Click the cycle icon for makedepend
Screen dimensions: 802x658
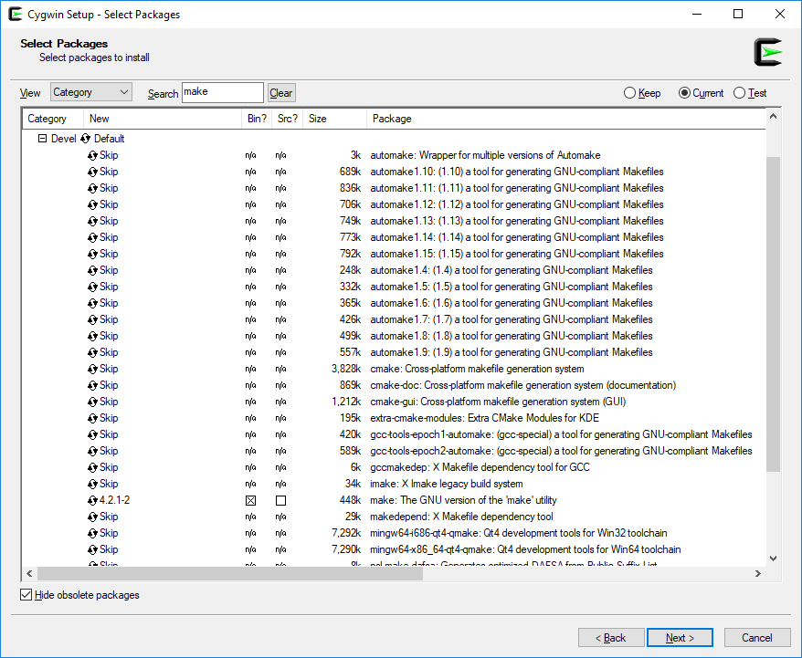point(92,517)
